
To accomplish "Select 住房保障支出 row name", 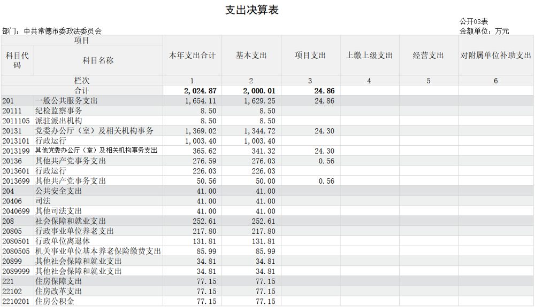I will click(59, 281).
